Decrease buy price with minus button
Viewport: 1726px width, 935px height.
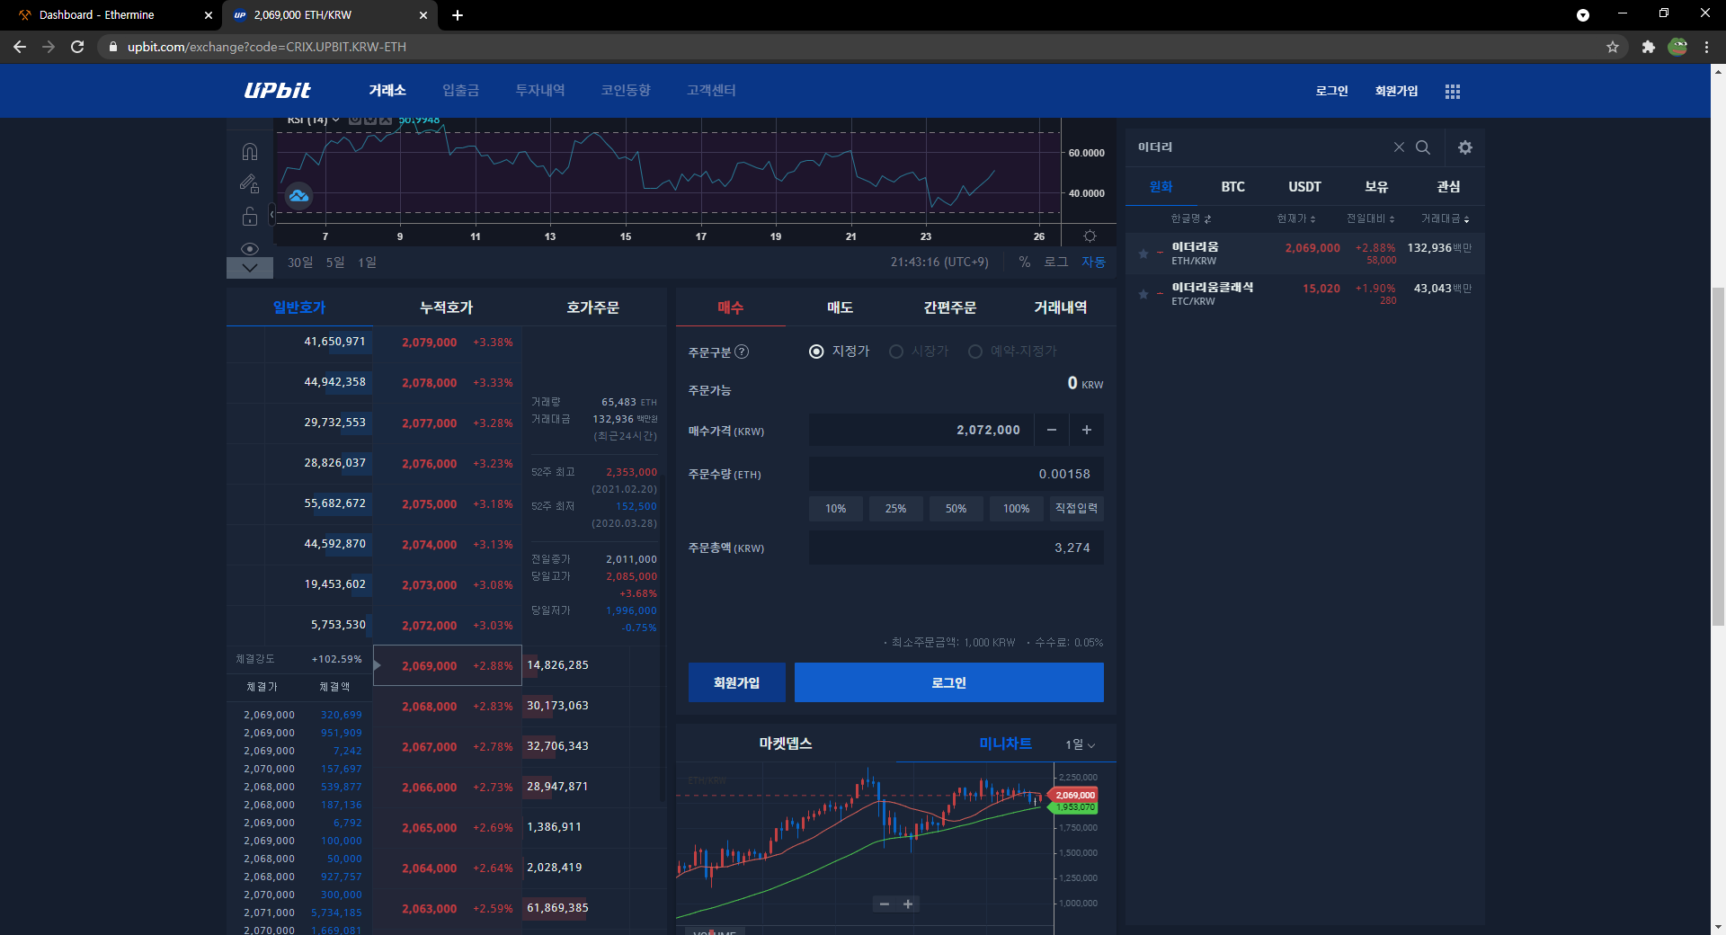pos(1051,430)
